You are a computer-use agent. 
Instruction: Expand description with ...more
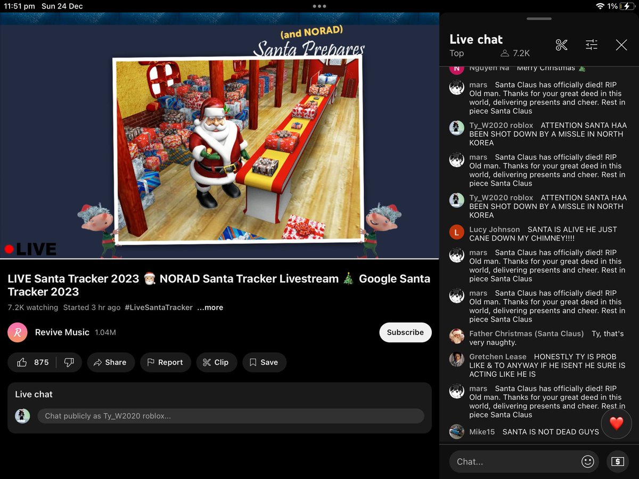point(210,308)
